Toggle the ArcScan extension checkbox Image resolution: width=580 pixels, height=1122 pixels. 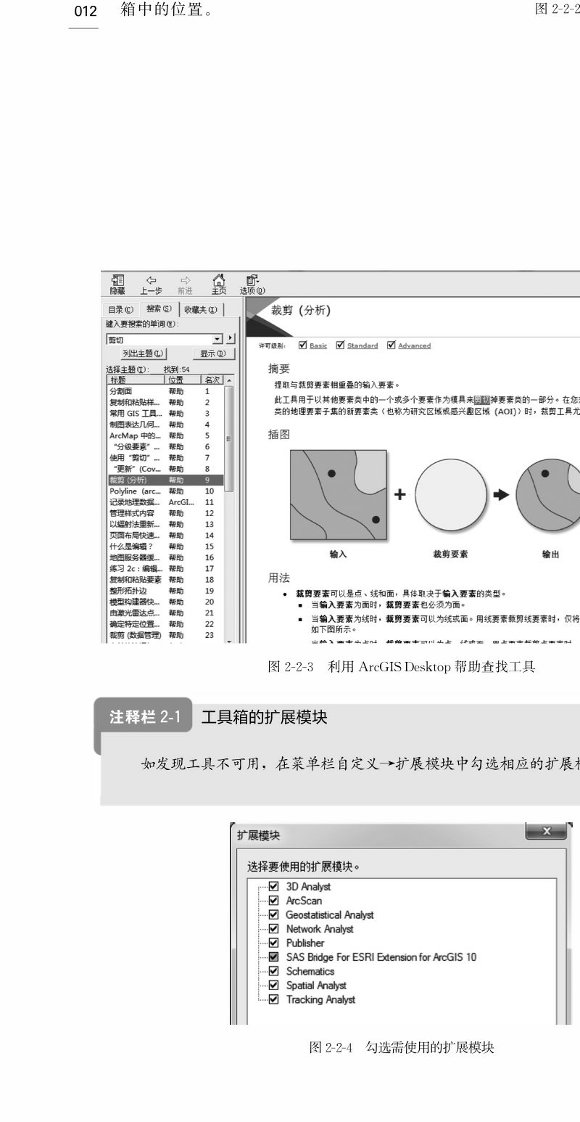(273, 901)
